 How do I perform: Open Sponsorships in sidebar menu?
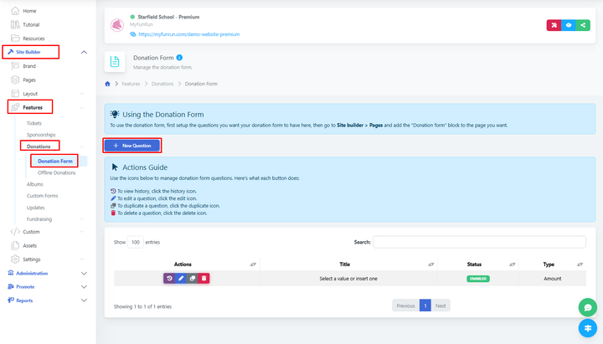coord(41,134)
